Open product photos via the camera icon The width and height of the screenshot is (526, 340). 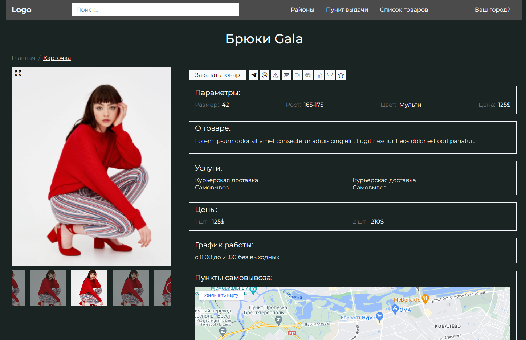point(286,75)
